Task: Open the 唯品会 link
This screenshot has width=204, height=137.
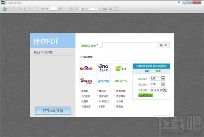Action: coord(120,106)
